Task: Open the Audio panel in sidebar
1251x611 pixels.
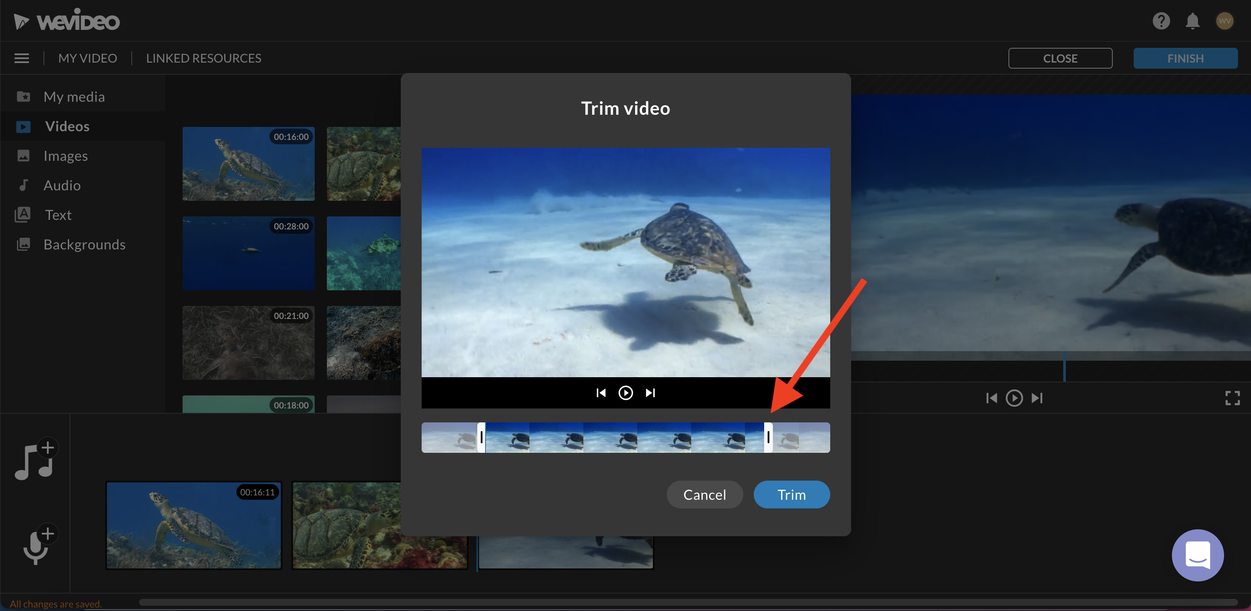Action: [x=62, y=185]
